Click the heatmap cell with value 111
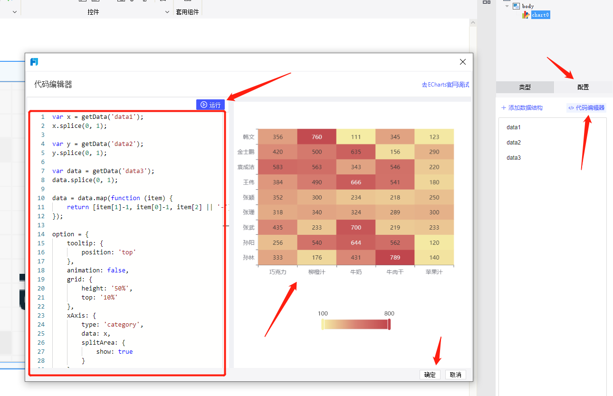The image size is (613, 396). [356, 137]
